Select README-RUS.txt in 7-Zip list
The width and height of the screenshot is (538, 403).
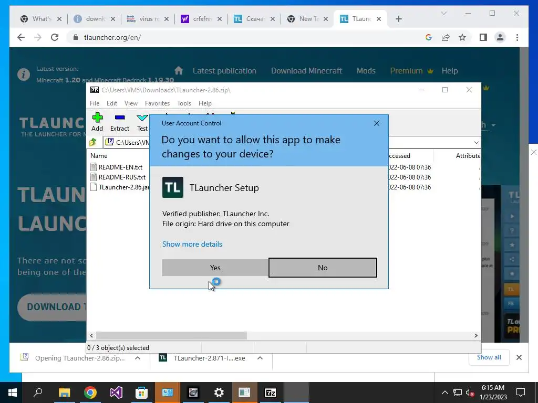point(122,177)
